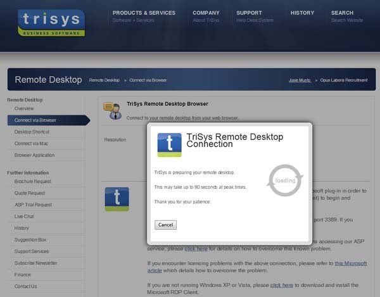Open Overview in the sidebar
This screenshot has width=380, height=297.
24,108
